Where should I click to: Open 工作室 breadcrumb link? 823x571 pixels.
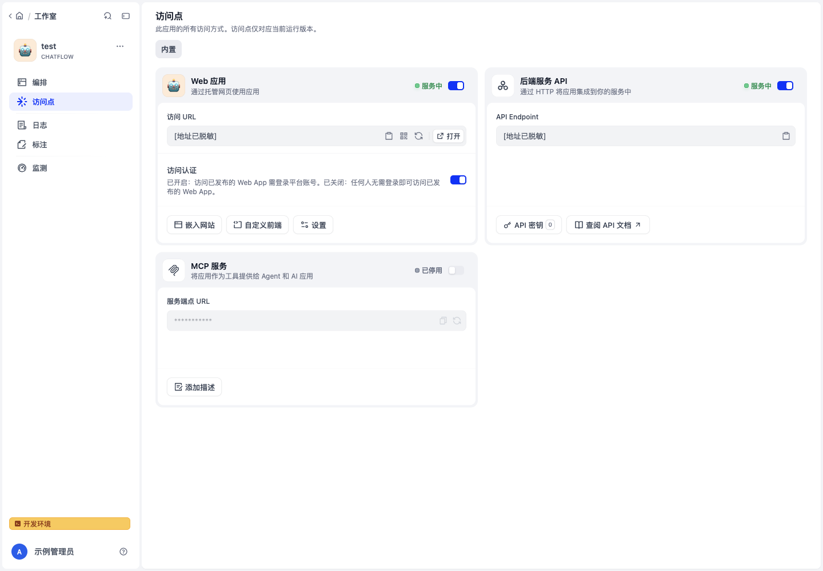click(45, 16)
